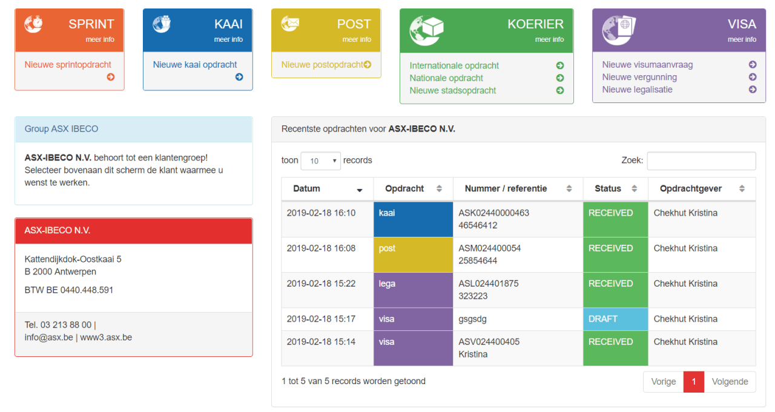Sort table by Datum column

(x=327, y=189)
